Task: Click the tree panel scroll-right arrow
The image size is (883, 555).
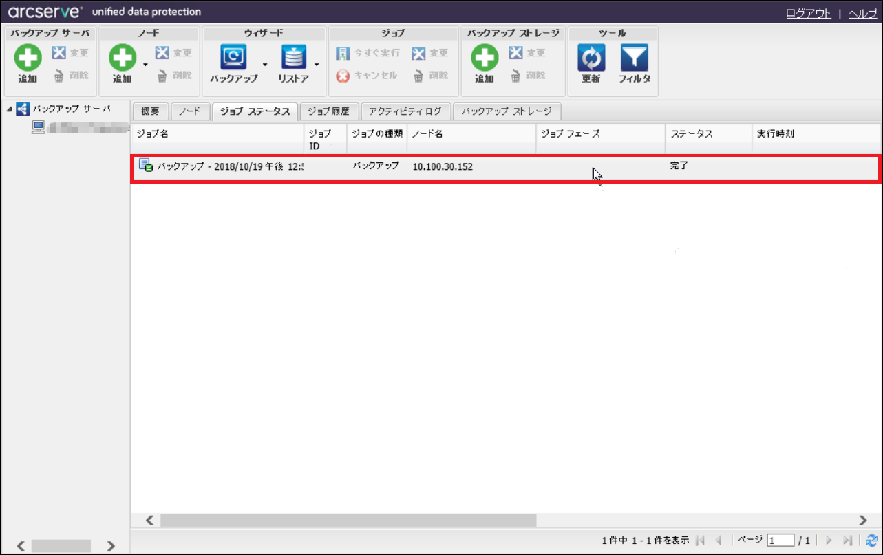Action: point(111,546)
